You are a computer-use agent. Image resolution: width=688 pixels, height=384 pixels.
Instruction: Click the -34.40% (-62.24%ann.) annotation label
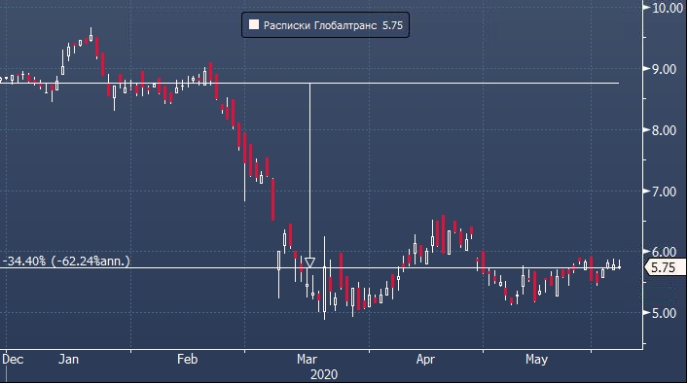67,262
